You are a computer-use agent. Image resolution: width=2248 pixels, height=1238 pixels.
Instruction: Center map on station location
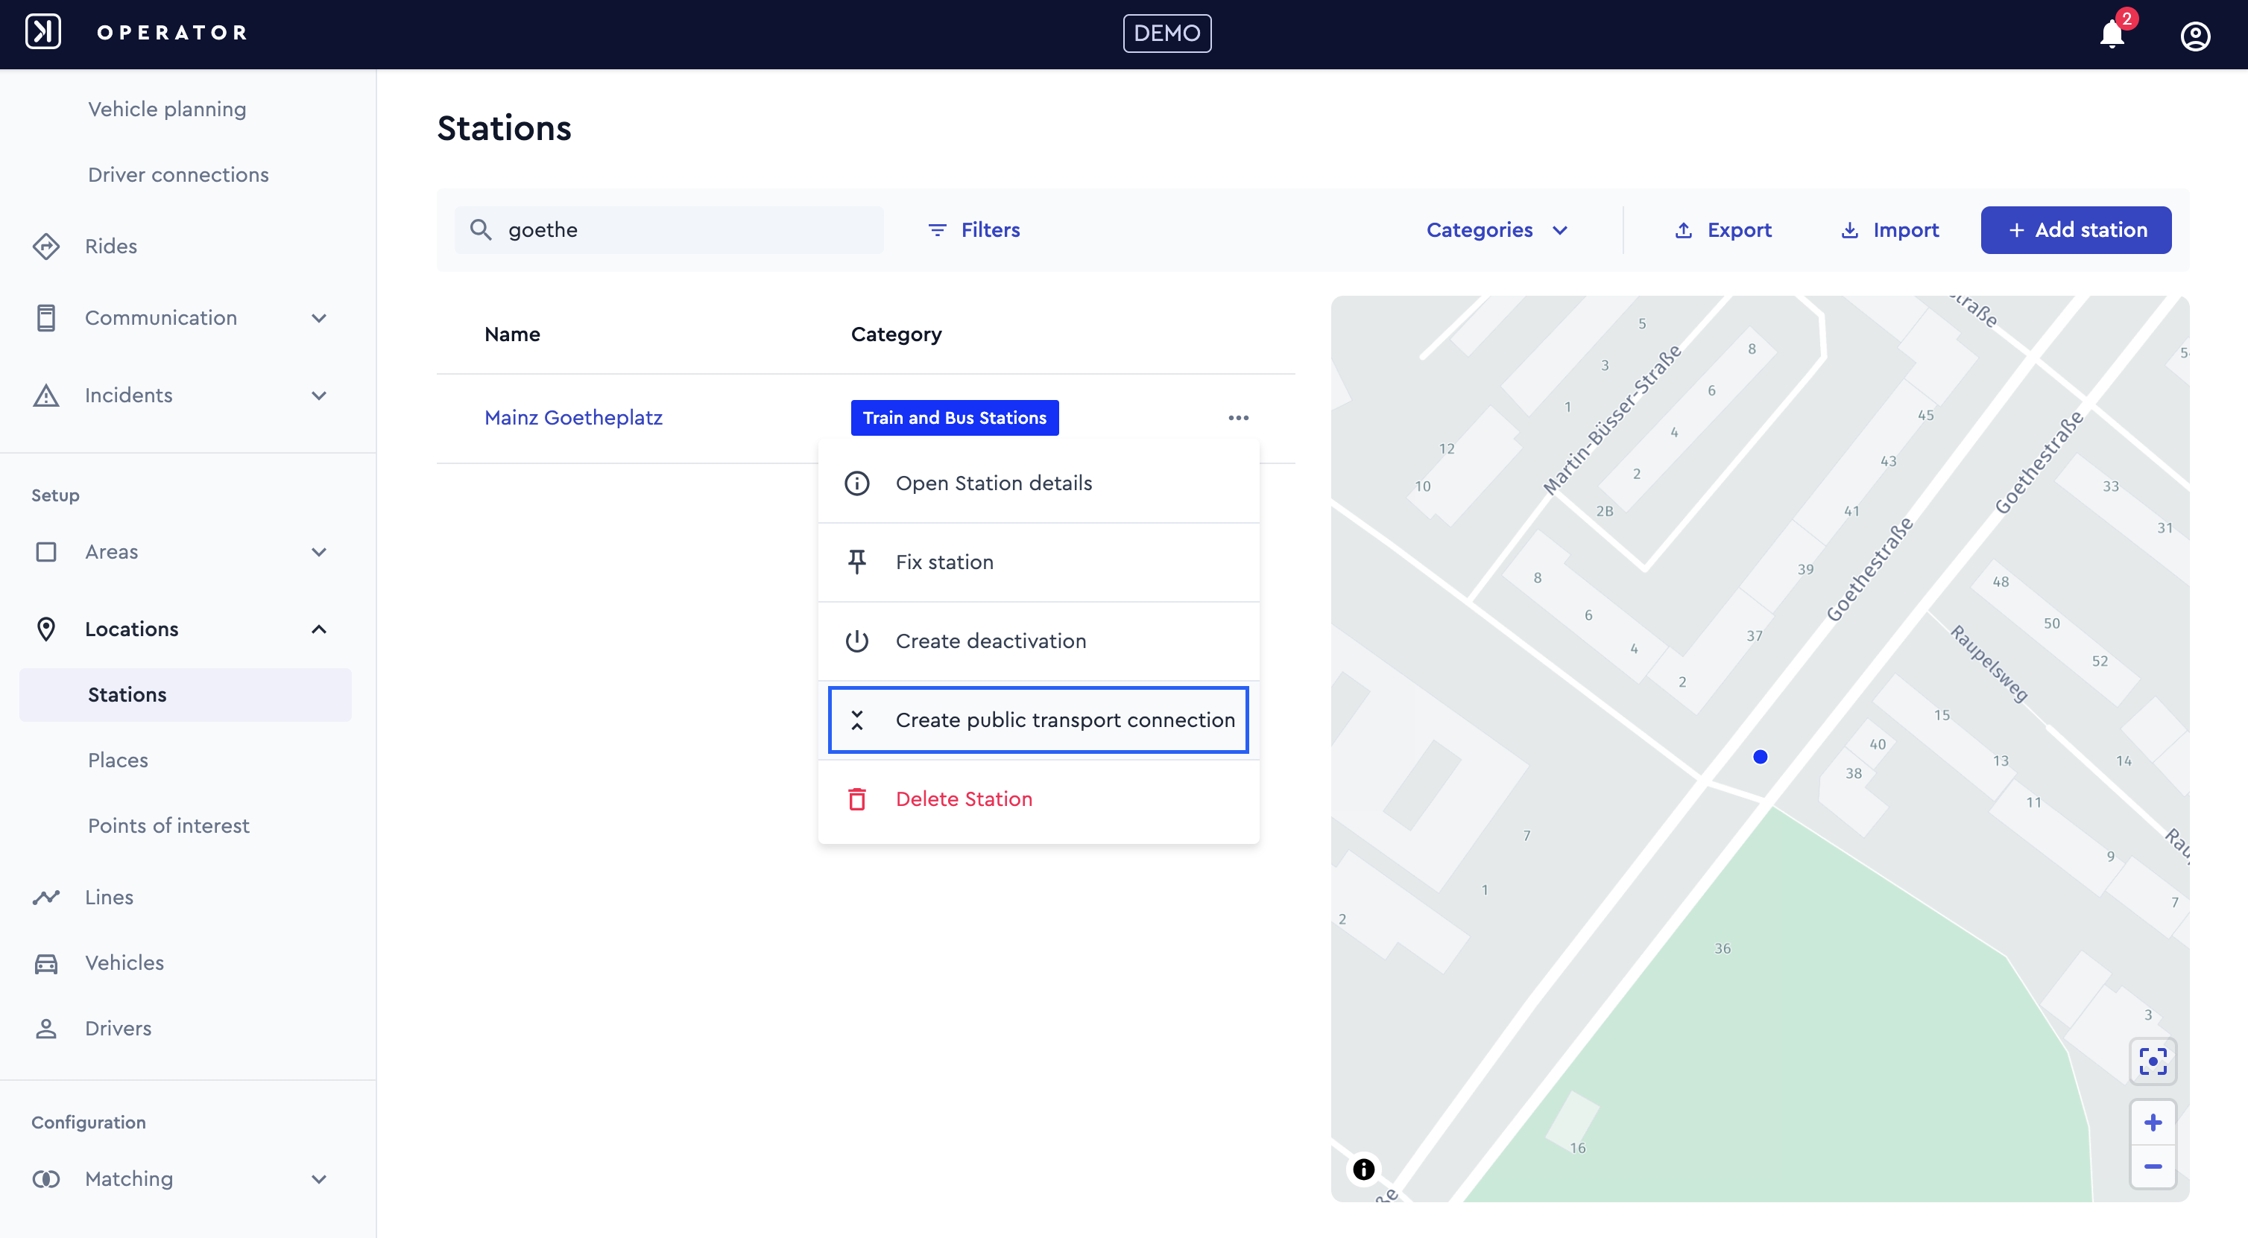click(2153, 1061)
